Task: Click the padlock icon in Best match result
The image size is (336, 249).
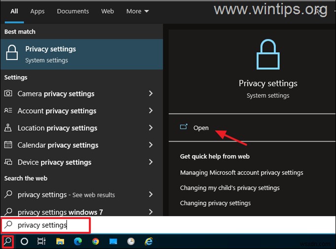Action: (x=12, y=53)
